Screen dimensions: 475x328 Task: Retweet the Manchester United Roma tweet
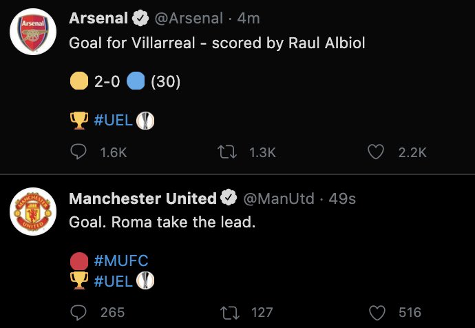tap(224, 312)
